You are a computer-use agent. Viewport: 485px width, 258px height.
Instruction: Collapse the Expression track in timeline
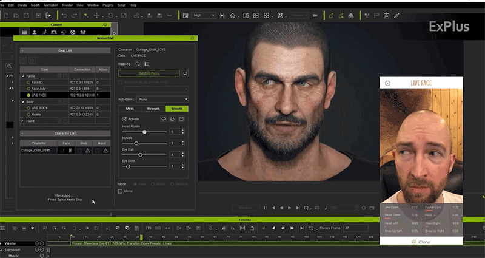(1, 250)
